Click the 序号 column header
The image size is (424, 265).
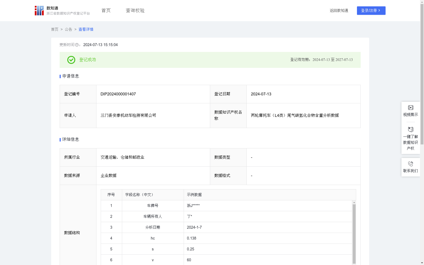111,195
